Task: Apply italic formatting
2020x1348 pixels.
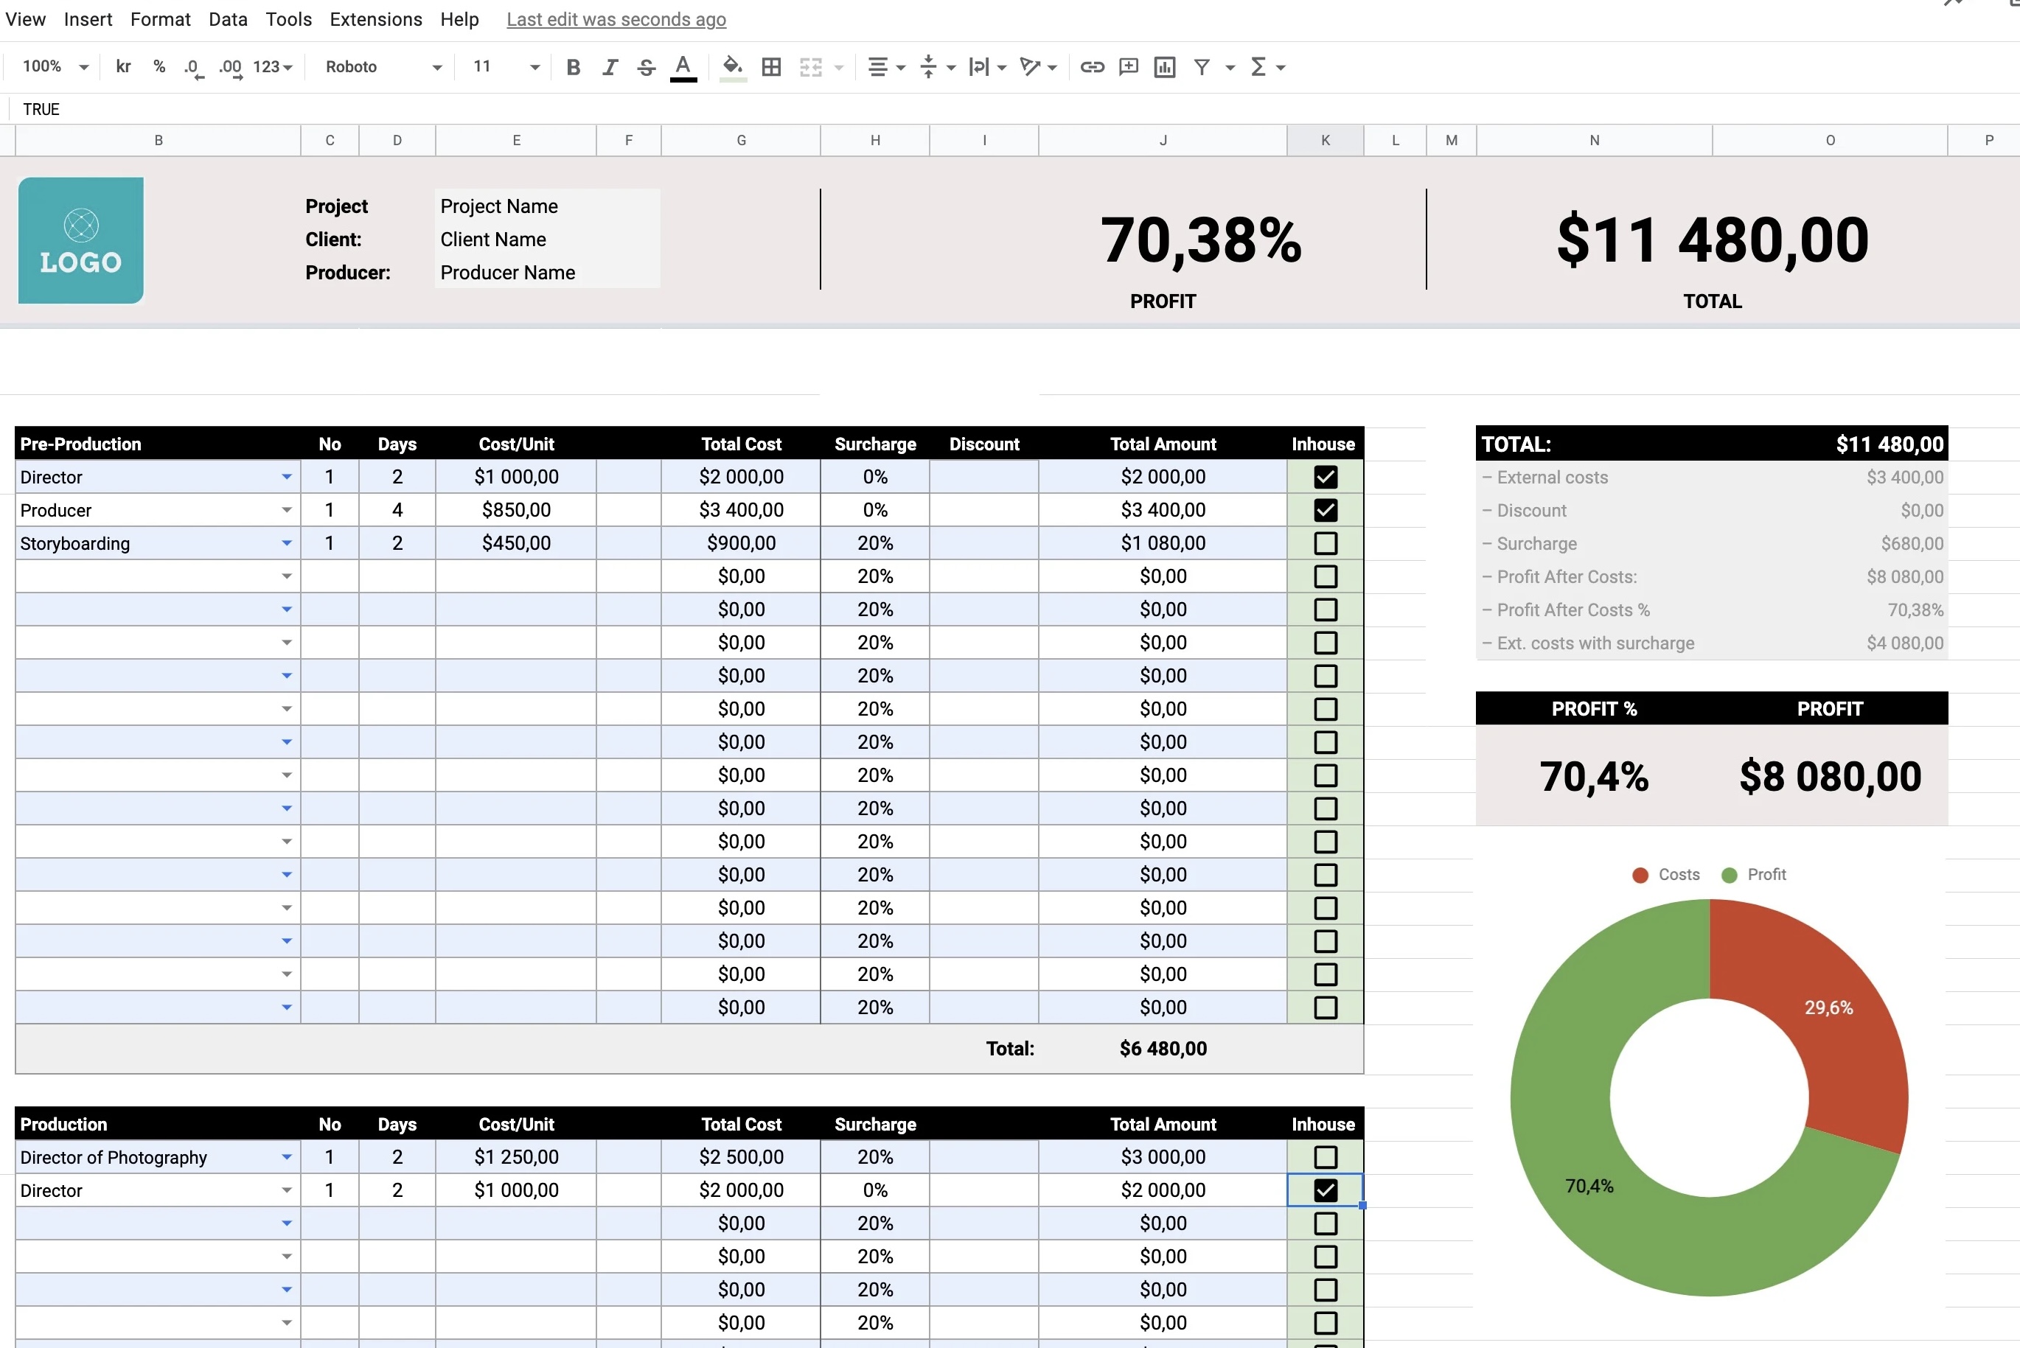Action: (610, 67)
